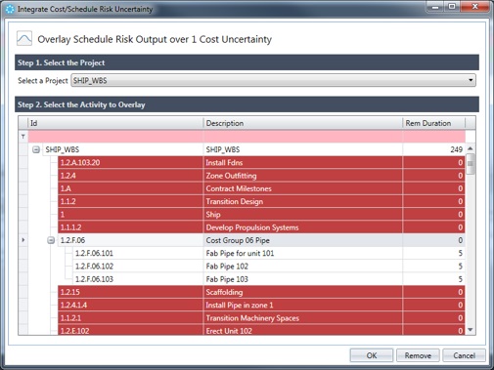
Task: Select the Scaffolding 1.2.15 row
Action: pos(261,292)
